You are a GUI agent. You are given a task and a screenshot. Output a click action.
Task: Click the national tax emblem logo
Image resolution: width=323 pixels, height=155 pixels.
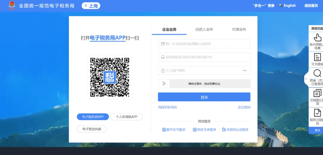click(x=12, y=6)
